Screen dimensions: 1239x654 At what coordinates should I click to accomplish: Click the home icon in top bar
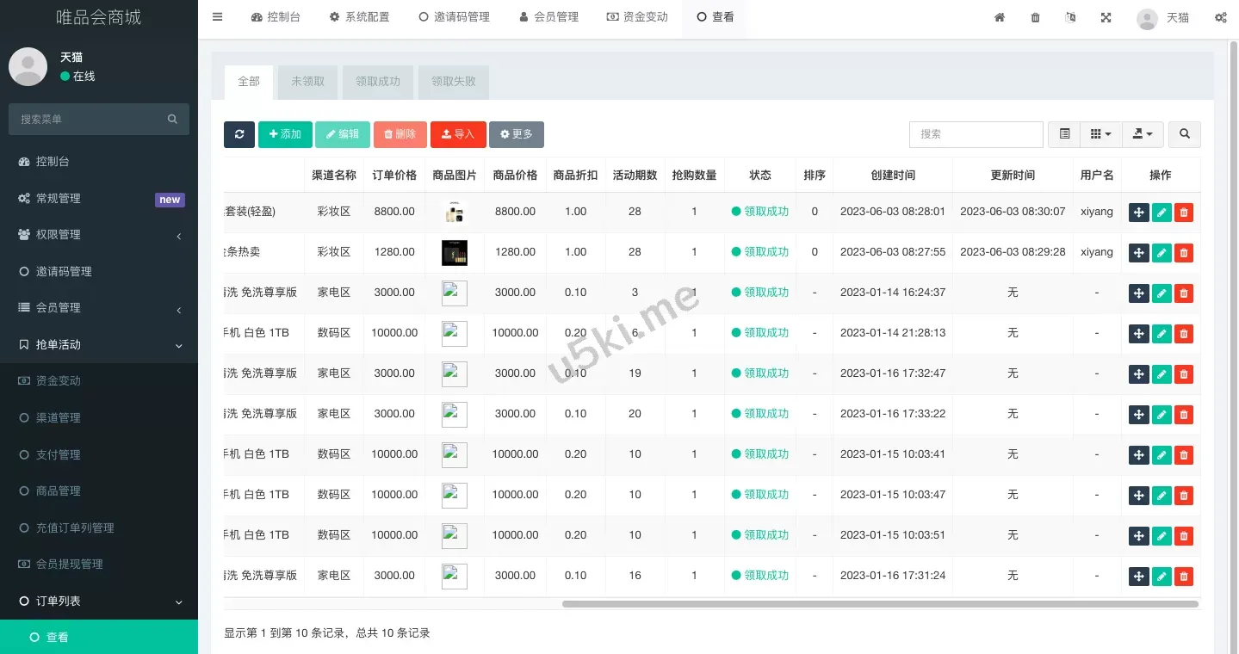coord(1000,17)
